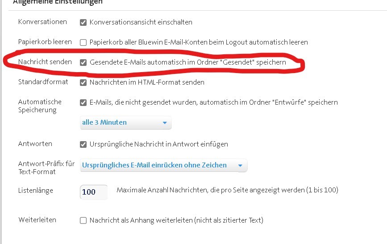The height and width of the screenshot is (244, 387).
Task: Click the "Maximale Anzahl Nachrichten" description text
Action: (x=227, y=191)
